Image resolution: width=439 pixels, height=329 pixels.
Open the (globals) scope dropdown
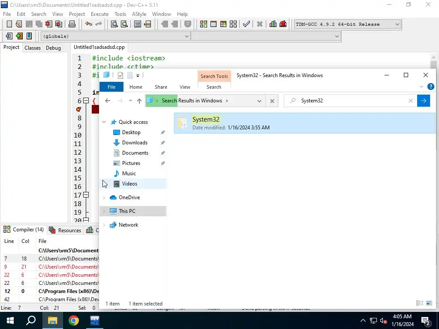pos(187,36)
